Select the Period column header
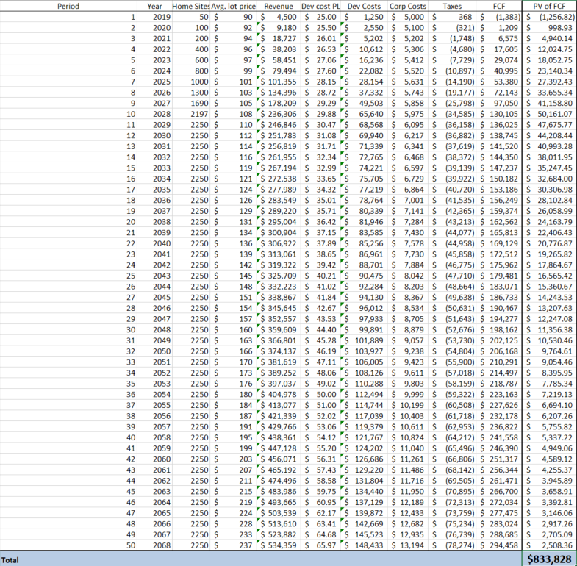 point(68,6)
